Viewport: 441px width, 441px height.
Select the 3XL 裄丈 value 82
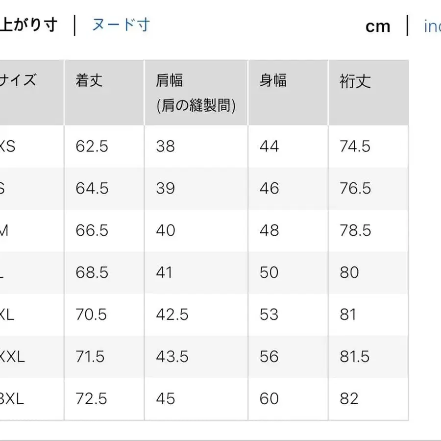348,399
